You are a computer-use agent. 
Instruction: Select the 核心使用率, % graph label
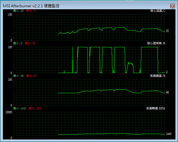point(156,43)
